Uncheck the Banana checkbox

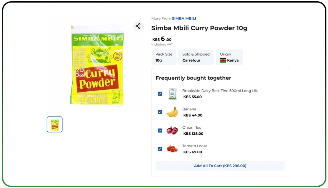click(x=160, y=112)
